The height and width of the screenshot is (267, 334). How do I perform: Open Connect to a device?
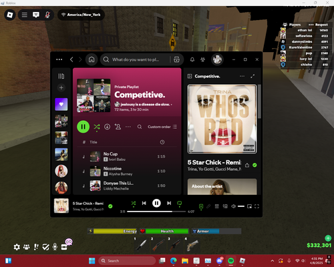[225, 206]
